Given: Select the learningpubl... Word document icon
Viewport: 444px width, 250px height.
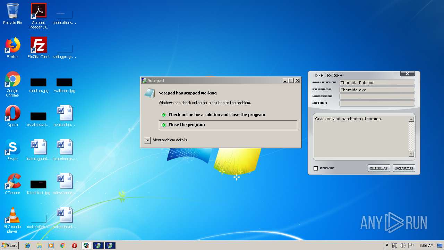Looking at the screenshot, I should point(39,150).
